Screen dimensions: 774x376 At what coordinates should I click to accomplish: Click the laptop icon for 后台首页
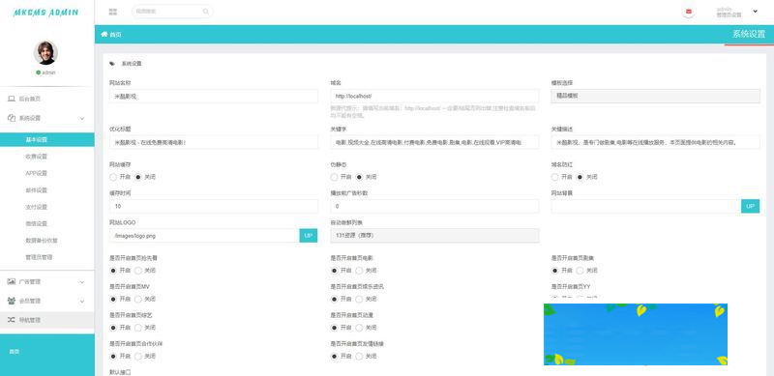coord(12,99)
